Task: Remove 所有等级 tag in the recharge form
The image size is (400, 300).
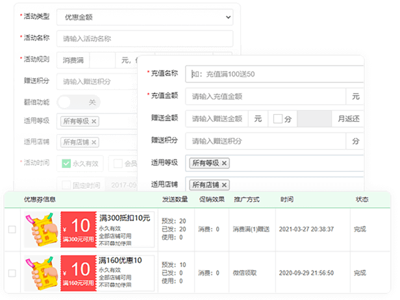Action: pyautogui.click(x=225, y=163)
